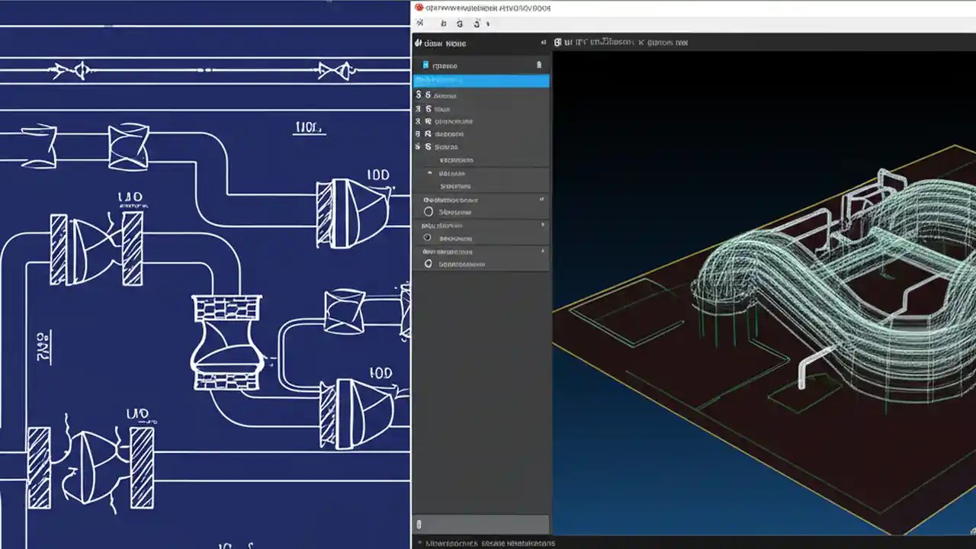976x549 pixels.
Task: Select the radio button in the bottom sidebar section
Action: pos(428,263)
